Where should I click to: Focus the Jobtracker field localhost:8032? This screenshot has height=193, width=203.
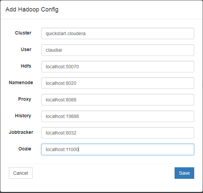tap(118, 133)
